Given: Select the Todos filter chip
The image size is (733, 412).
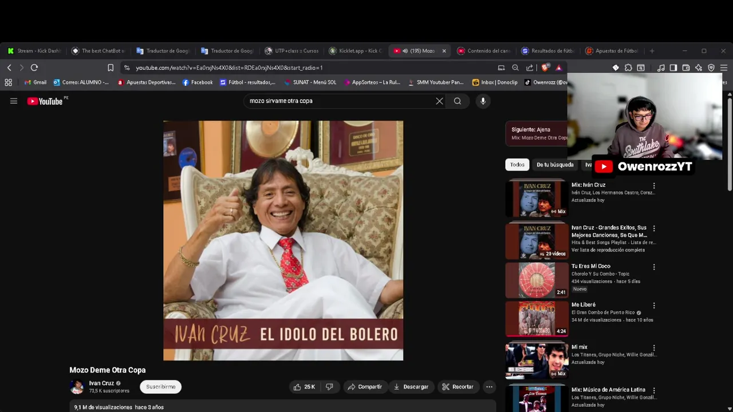Looking at the screenshot, I should tap(517, 165).
